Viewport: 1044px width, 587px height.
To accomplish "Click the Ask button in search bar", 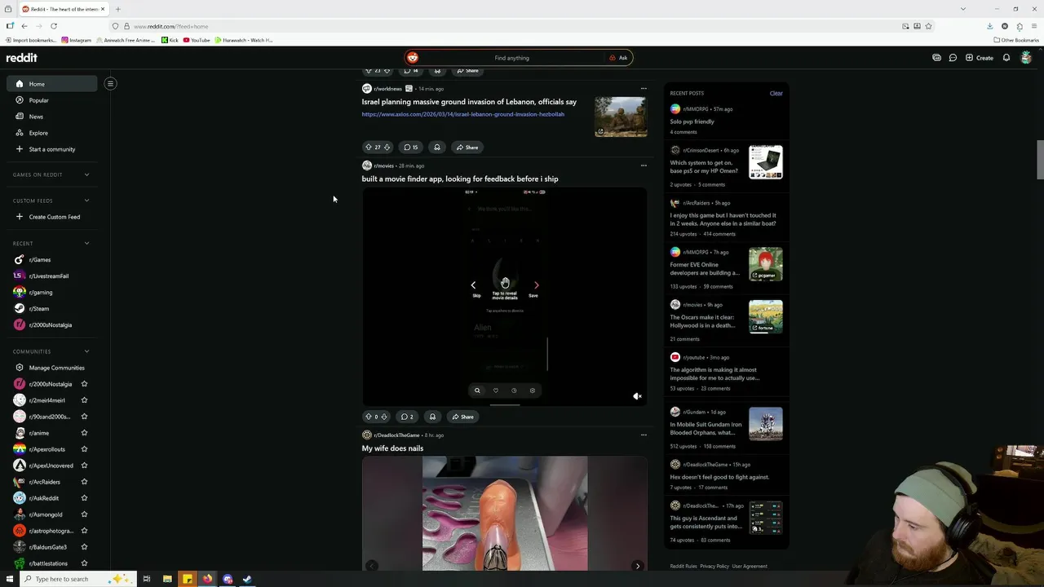I will point(618,58).
